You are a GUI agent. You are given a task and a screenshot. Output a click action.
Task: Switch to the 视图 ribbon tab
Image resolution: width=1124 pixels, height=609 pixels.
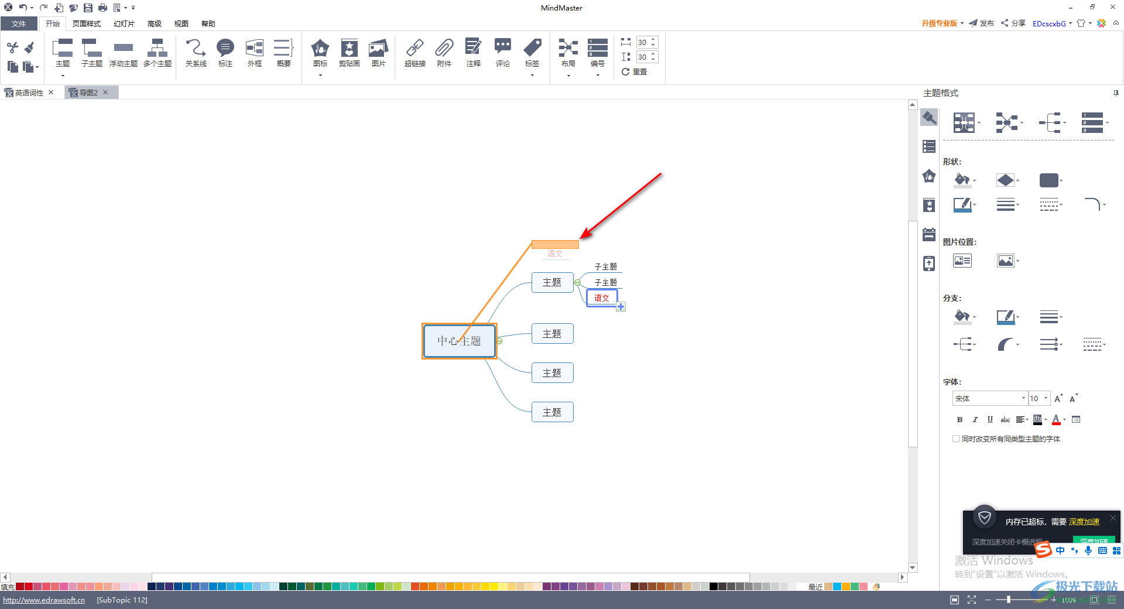click(x=181, y=23)
